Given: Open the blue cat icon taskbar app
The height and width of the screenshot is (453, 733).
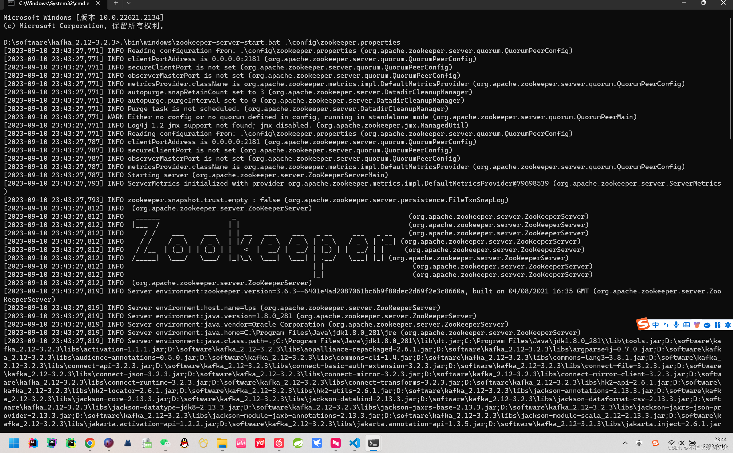Looking at the screenshot, I should coord(127,443).
